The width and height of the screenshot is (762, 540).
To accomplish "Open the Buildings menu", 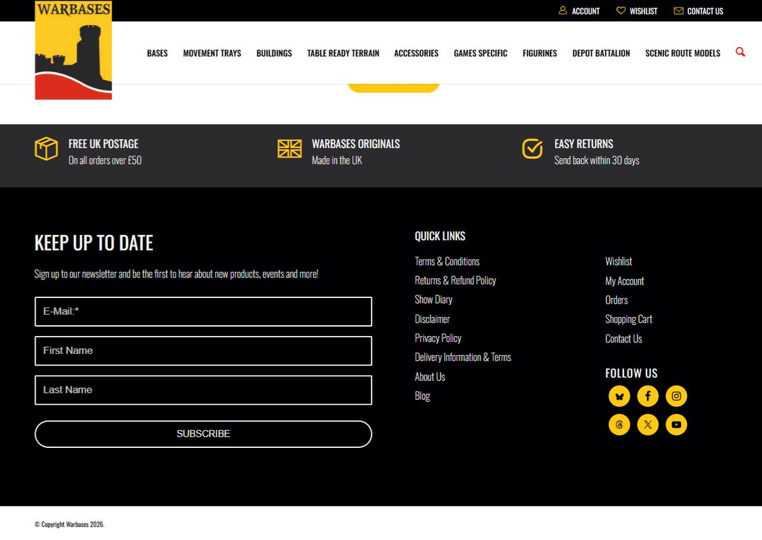I will (x=274, y=53).
